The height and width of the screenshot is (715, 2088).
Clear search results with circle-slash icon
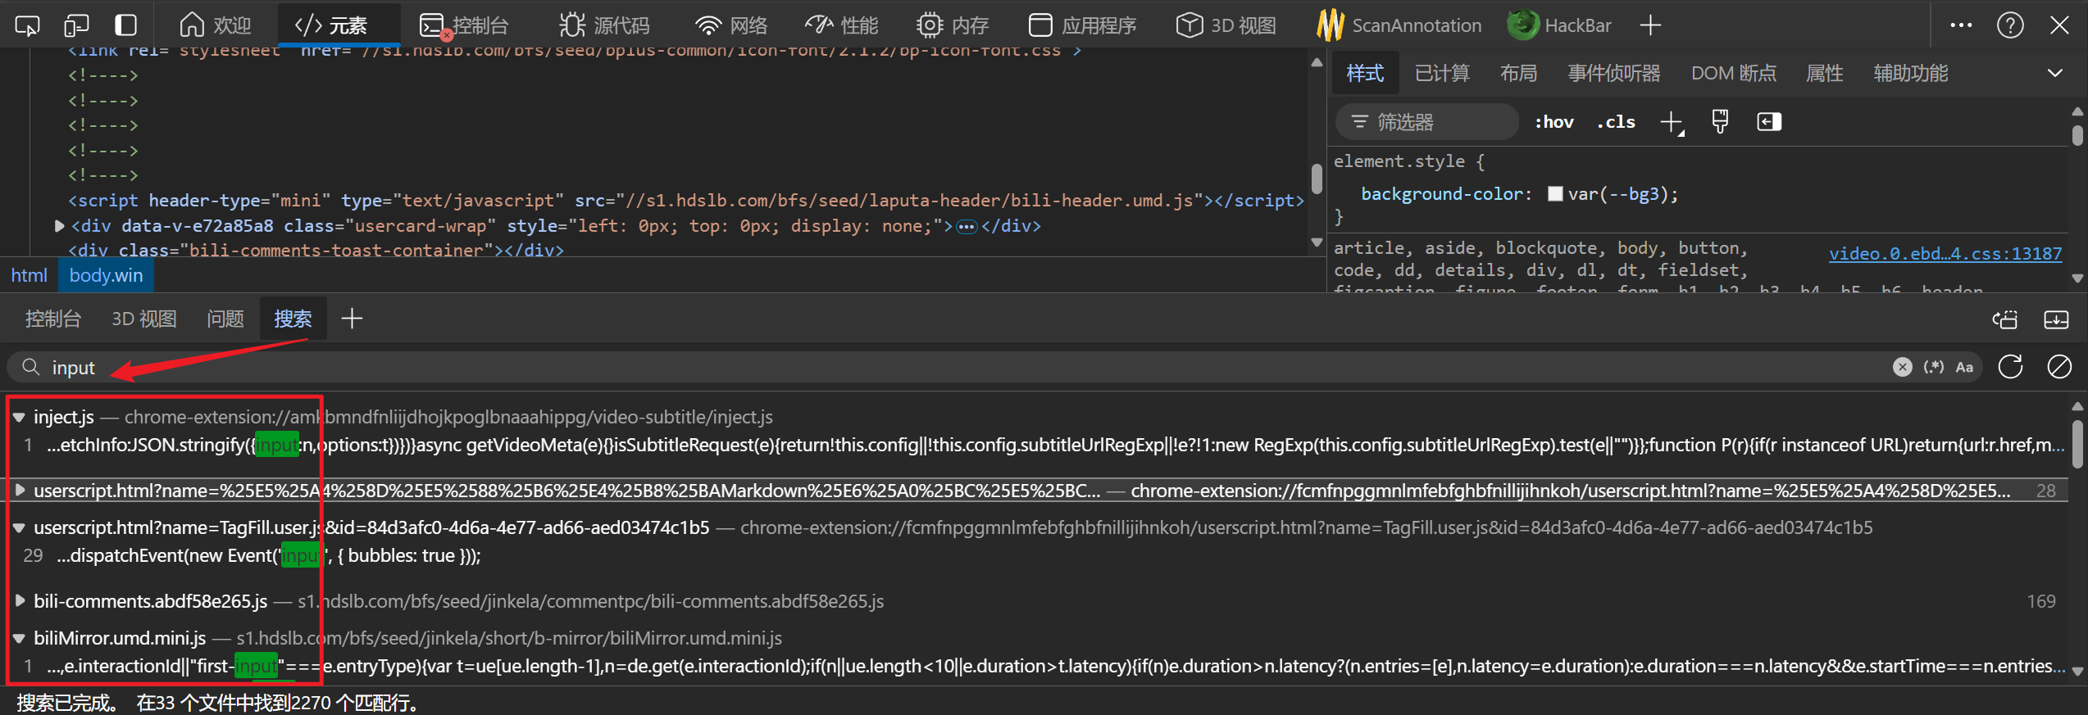pyautogui.click(x=2059, y=367)
